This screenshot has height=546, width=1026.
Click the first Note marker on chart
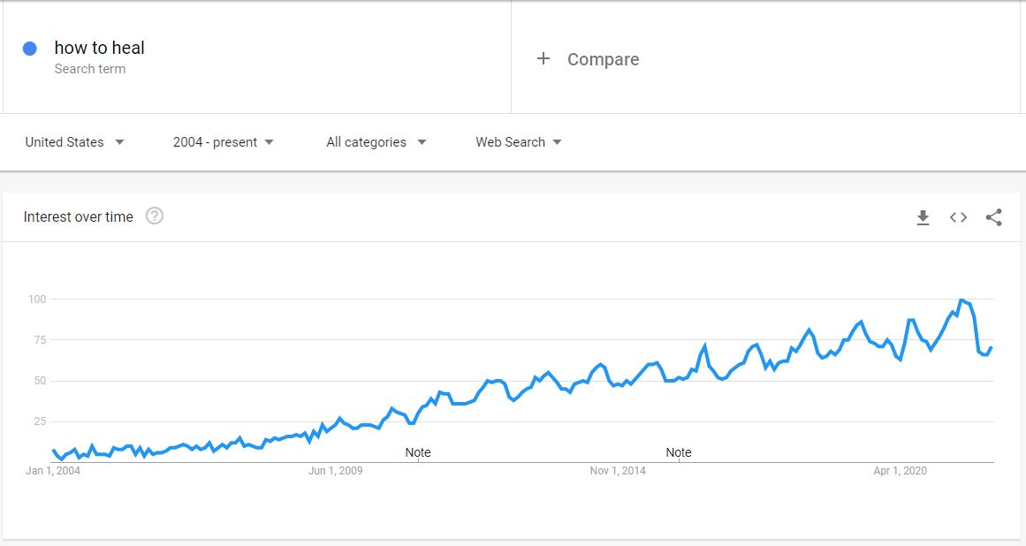417,452
